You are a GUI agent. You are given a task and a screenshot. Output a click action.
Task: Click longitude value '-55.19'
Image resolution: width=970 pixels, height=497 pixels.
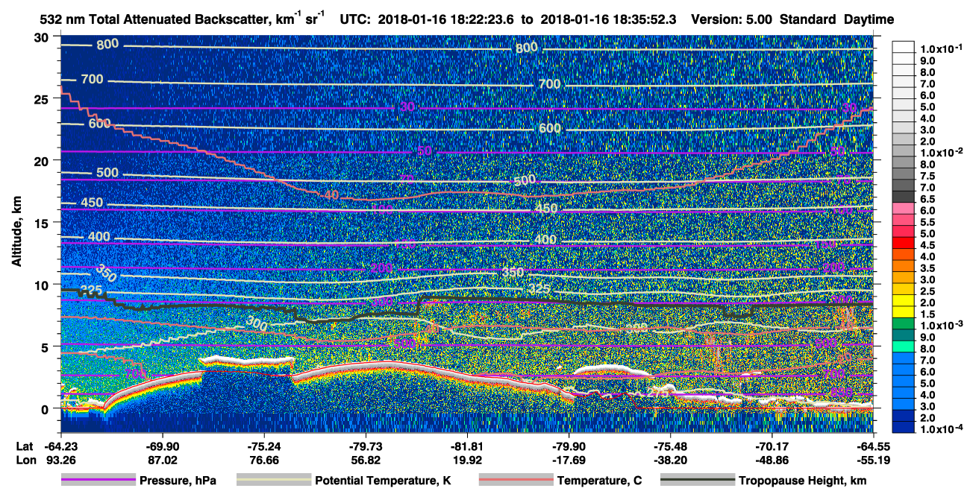[873, 460]
